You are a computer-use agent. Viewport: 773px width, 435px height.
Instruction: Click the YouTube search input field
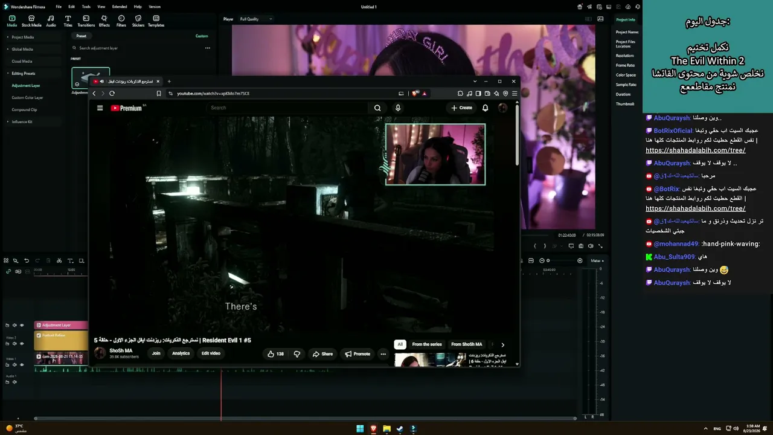coord(287,108)
